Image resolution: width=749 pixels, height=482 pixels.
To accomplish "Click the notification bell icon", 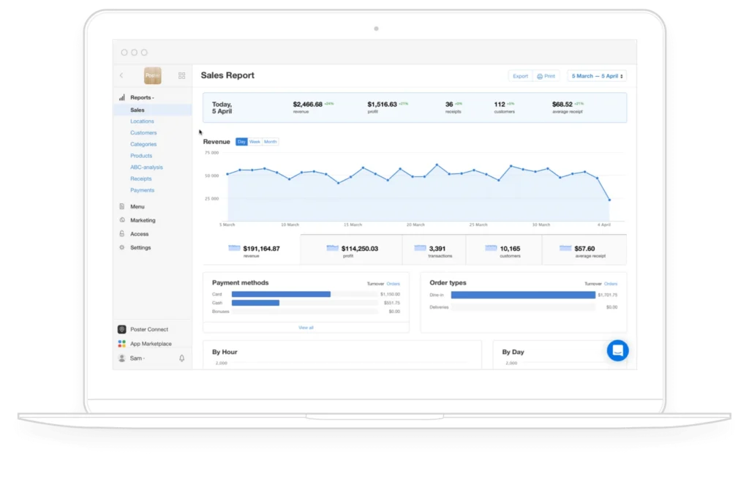I will coord(181,358).
